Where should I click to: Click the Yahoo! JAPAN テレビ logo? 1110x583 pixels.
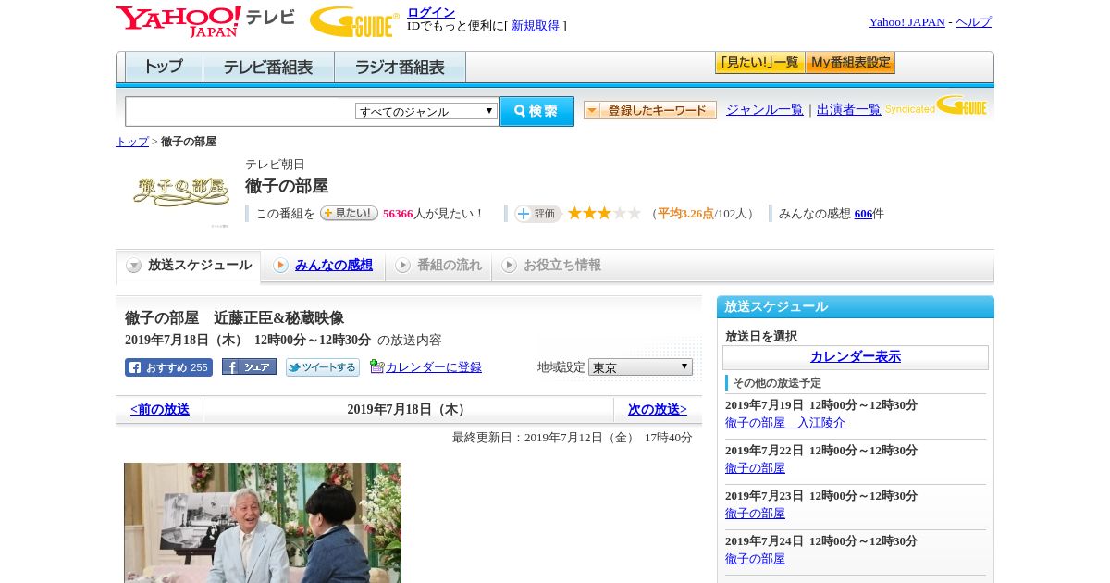[x=205, y=21]
